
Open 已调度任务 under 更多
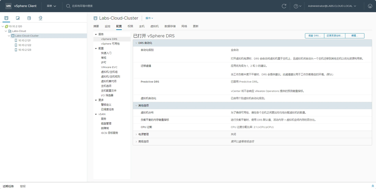coord(108,110)
